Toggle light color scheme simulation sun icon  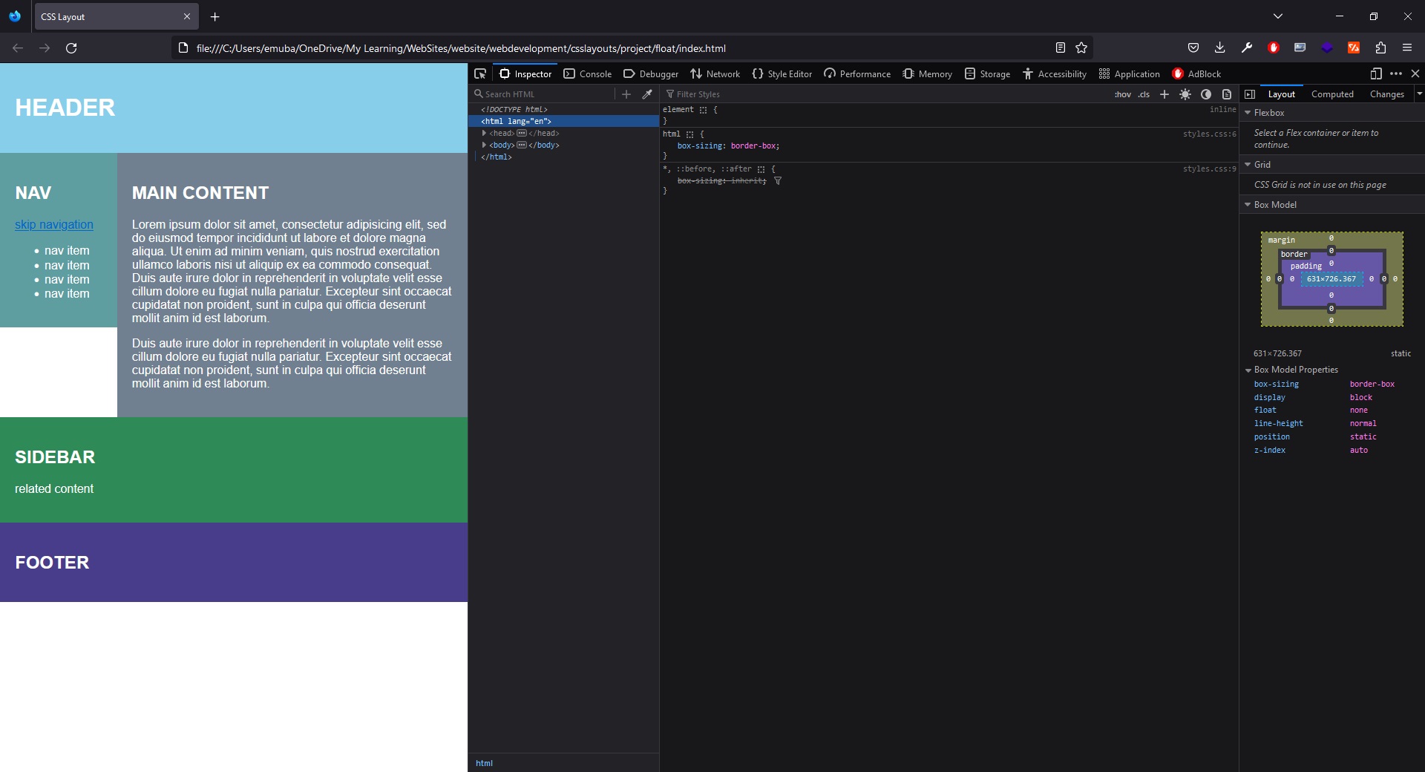tap(1185, 94)
